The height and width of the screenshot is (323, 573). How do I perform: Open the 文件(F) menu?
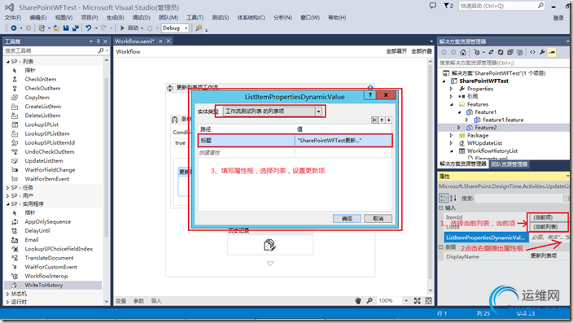[x=13, y=18]
